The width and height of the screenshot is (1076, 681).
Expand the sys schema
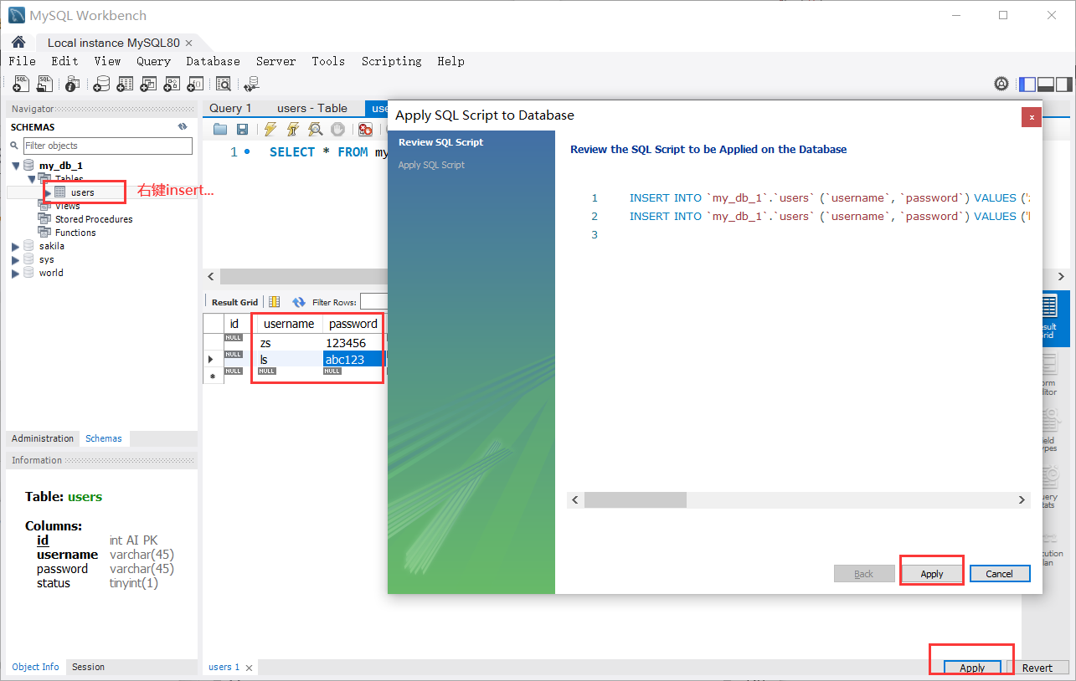[x=15, y=259]
